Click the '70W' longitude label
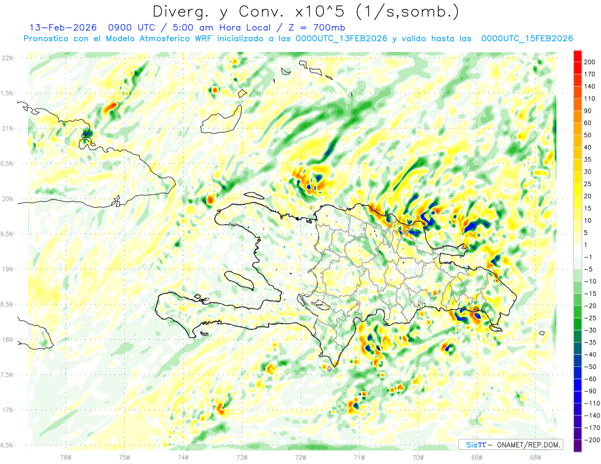 tap(418, 457)
